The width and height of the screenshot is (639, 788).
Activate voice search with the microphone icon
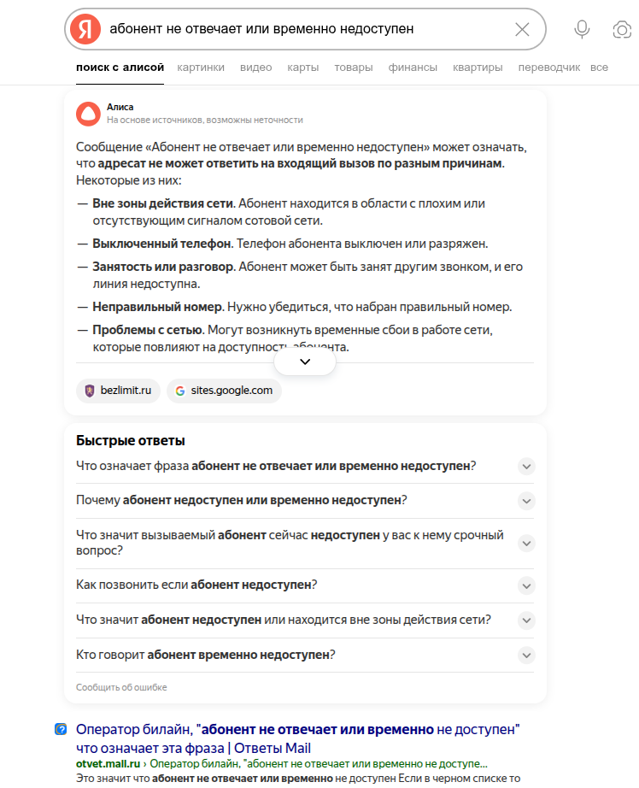tap(582, 28)
